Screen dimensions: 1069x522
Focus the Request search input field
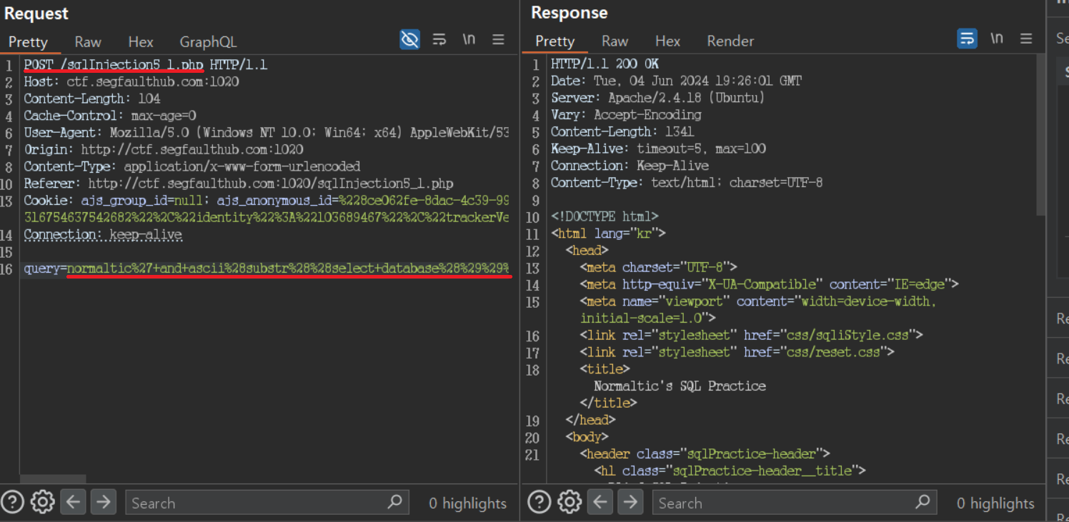pyautogui.click(x=267, y=503)
